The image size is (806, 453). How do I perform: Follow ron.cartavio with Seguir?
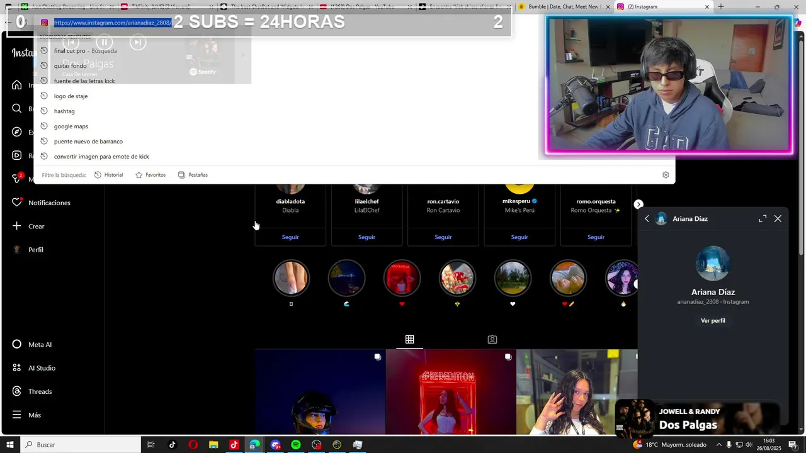tap(443, 237)
